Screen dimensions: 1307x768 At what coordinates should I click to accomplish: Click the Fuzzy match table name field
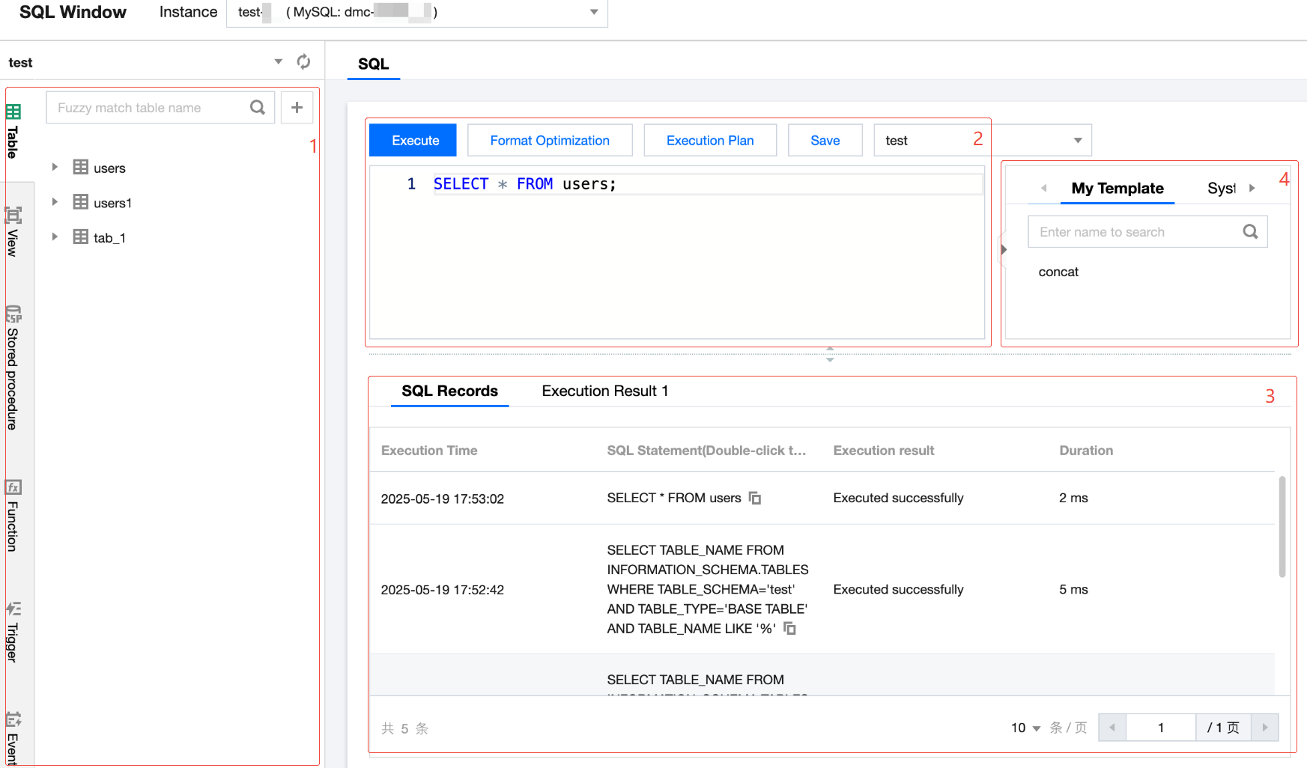[150, 108]
